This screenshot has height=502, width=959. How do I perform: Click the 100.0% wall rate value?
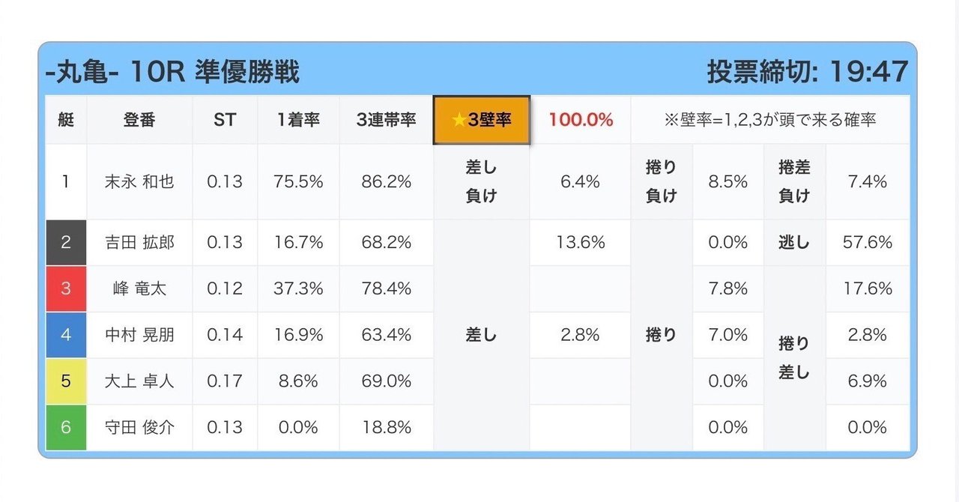coord(581,120)
